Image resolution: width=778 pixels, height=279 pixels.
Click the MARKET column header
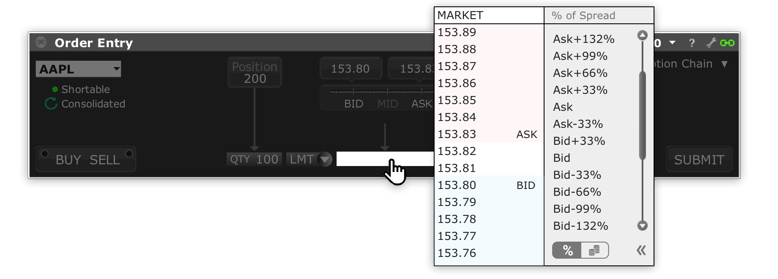pyautogui.click(x=460, y=15)
